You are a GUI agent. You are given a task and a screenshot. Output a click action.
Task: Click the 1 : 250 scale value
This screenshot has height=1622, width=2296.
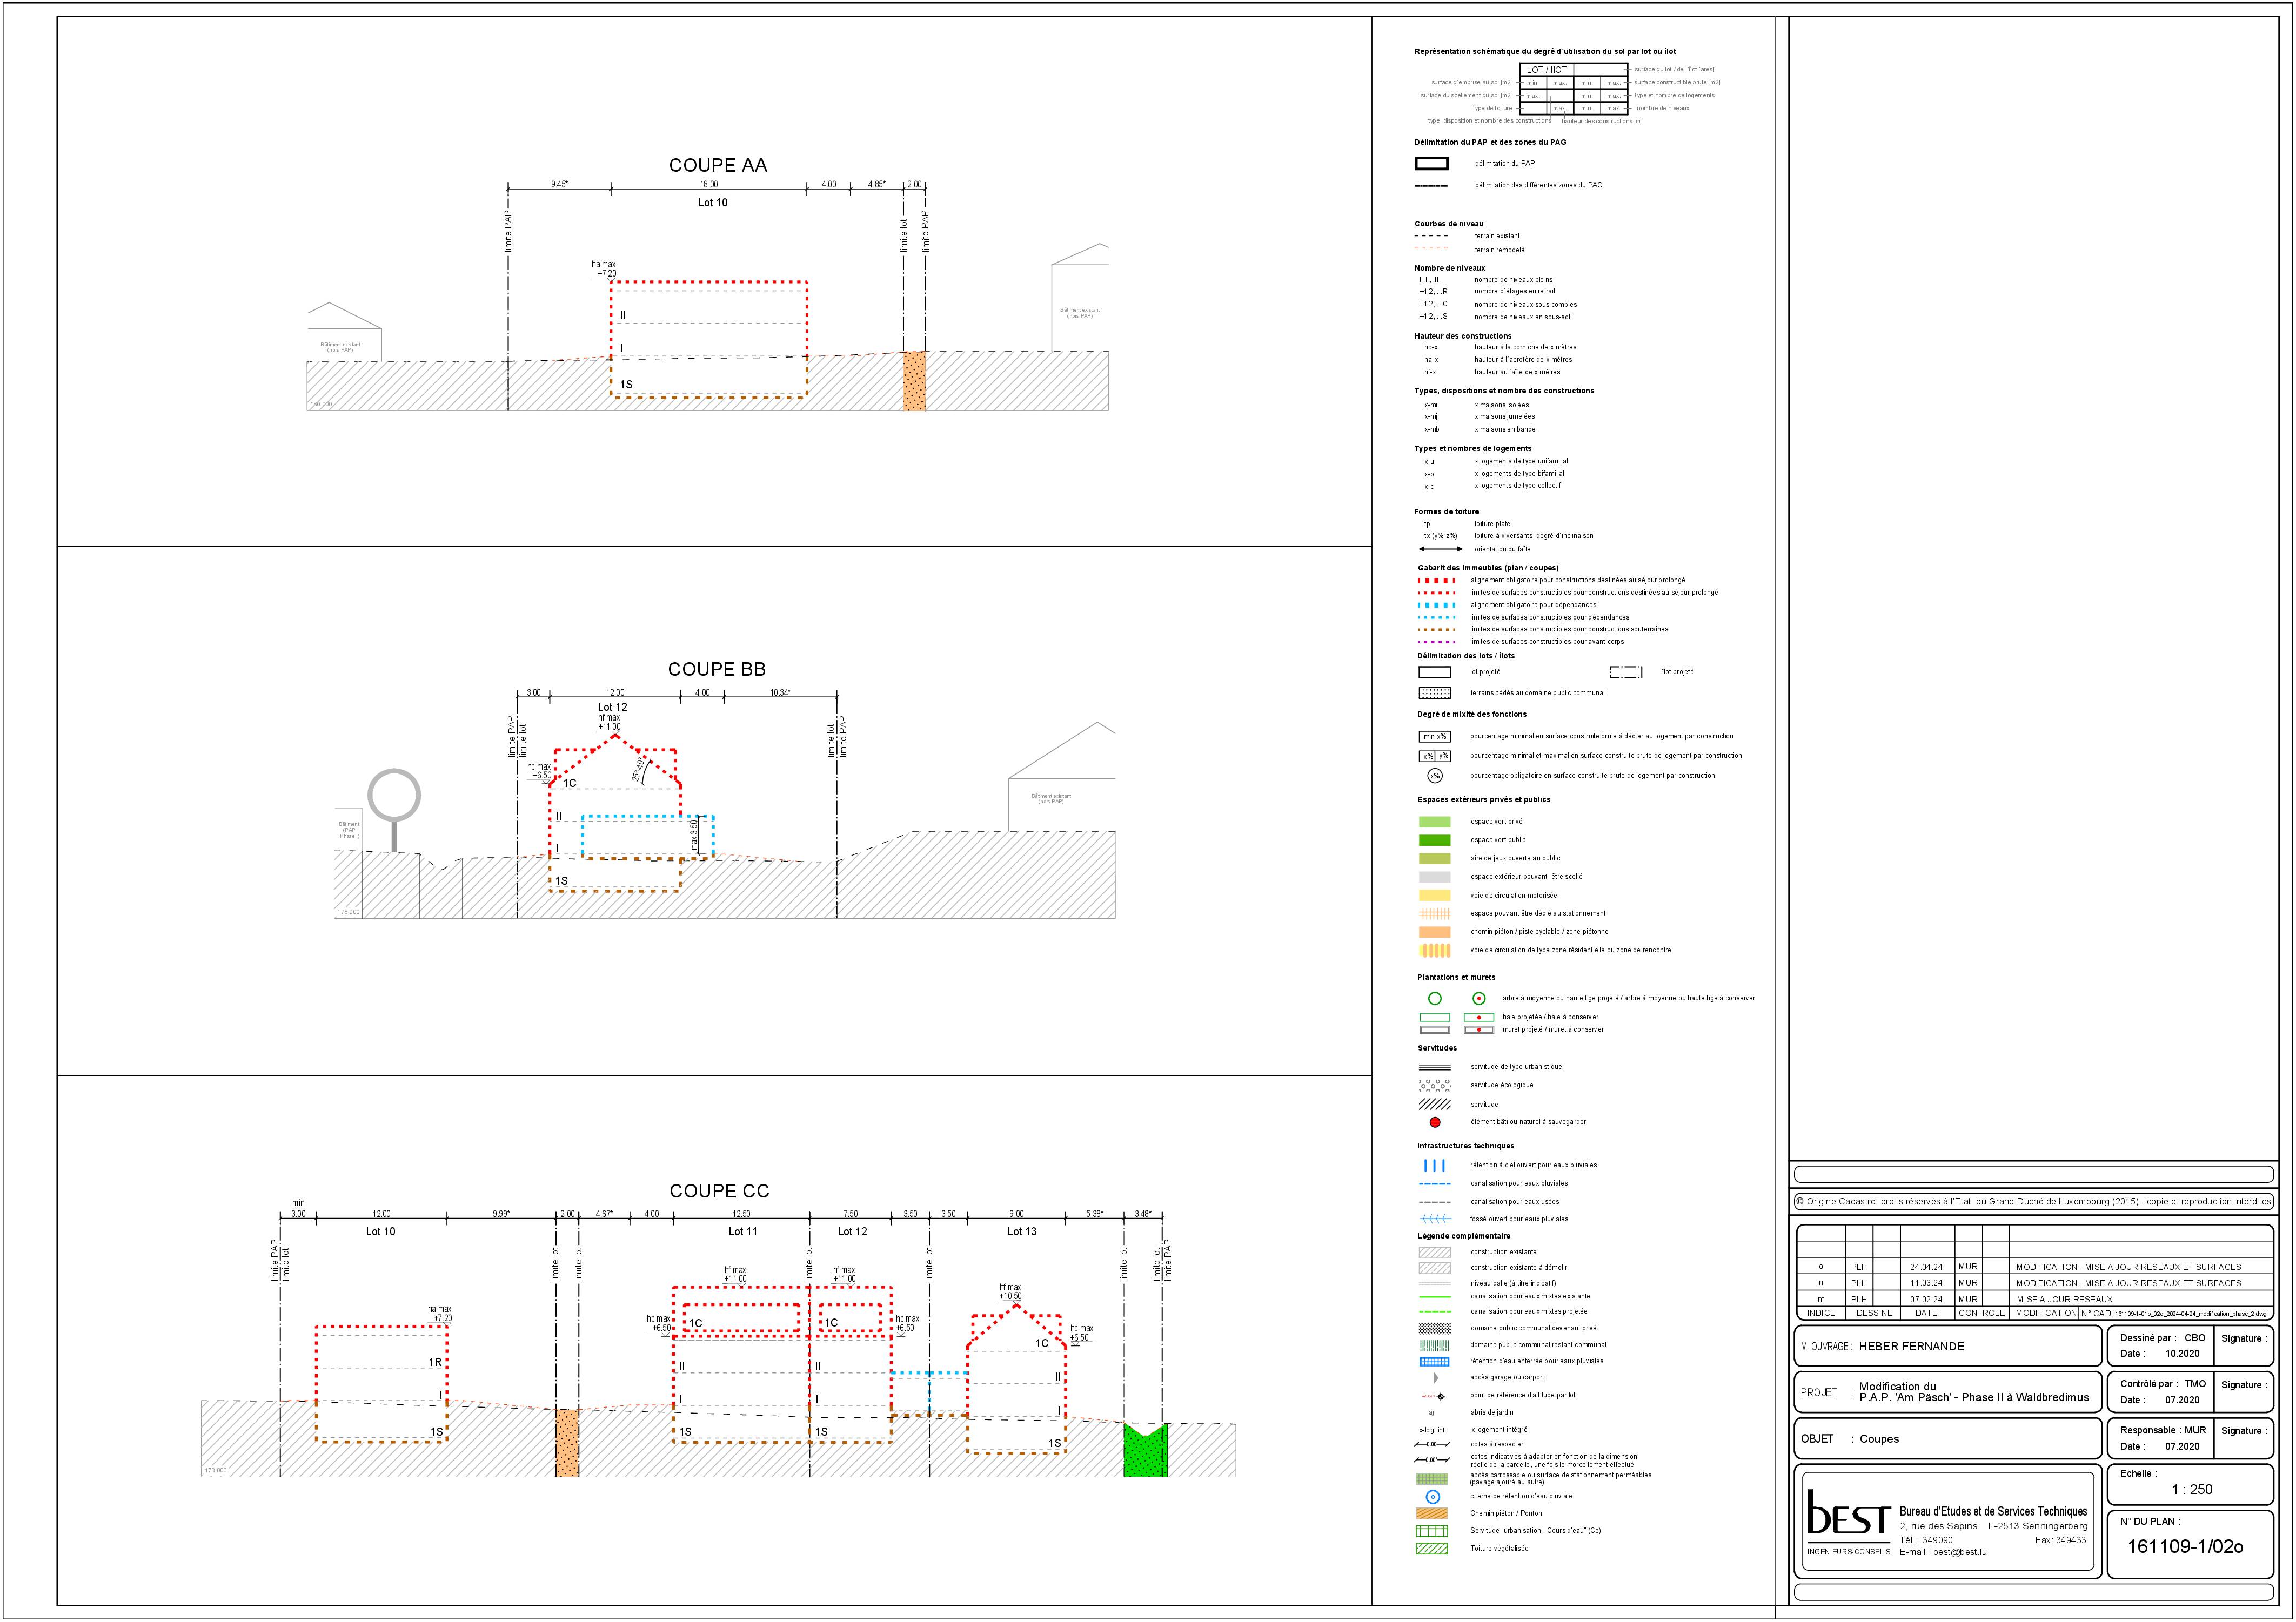(2192, 1489)
